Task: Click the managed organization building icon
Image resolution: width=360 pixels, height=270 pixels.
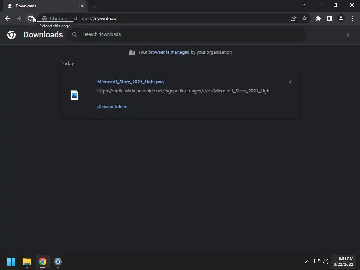Action: coord(132,52)
